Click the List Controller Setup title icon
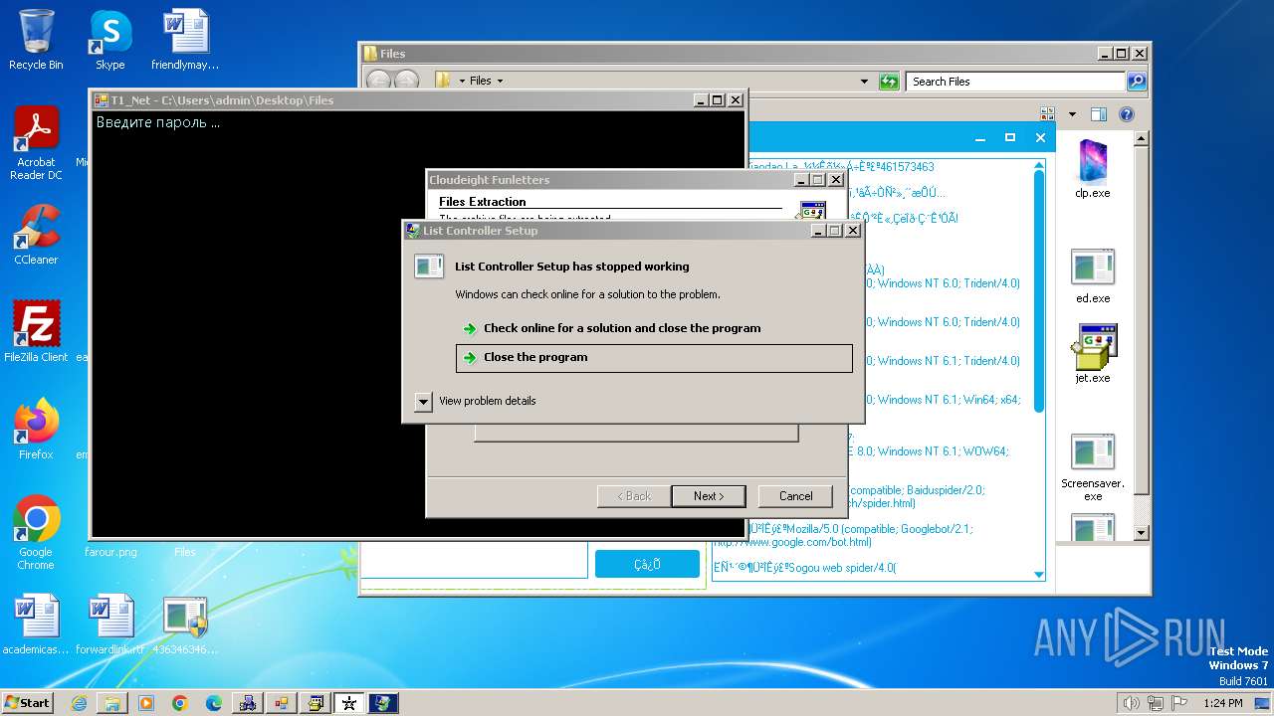This screenshot has height=716, width=1274. 413,231
